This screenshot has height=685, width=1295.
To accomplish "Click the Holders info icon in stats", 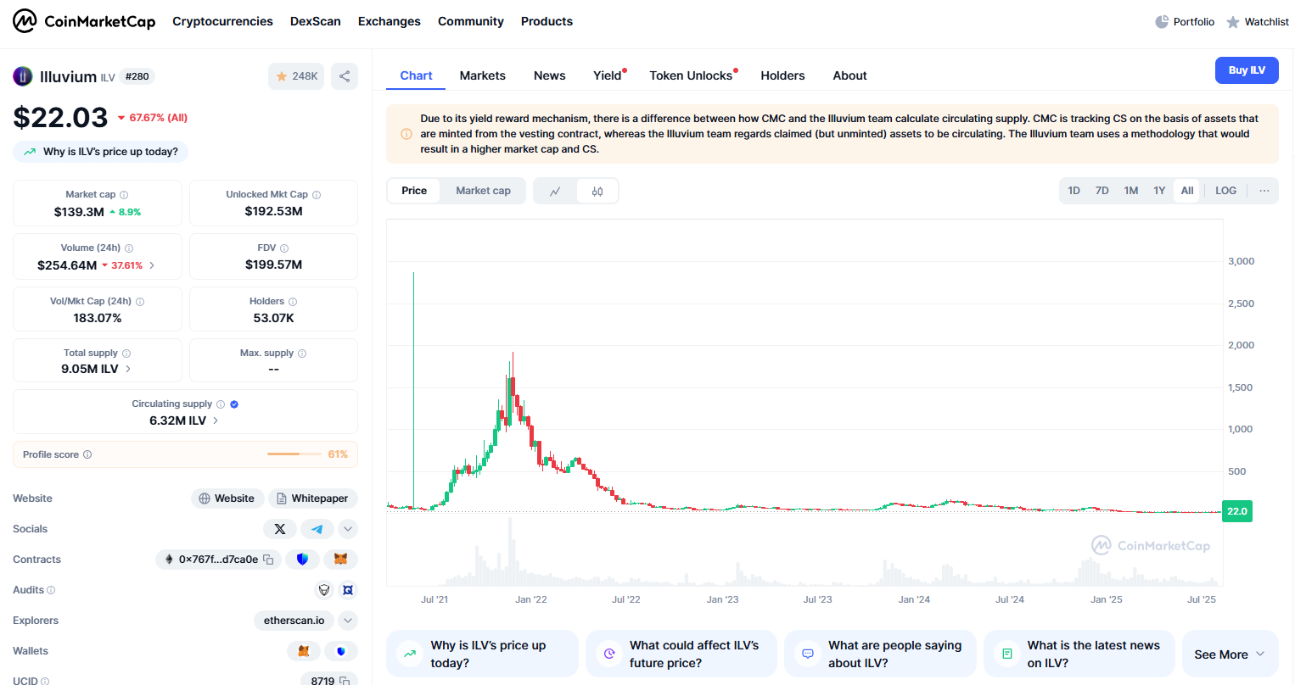I will coord(293,302).
